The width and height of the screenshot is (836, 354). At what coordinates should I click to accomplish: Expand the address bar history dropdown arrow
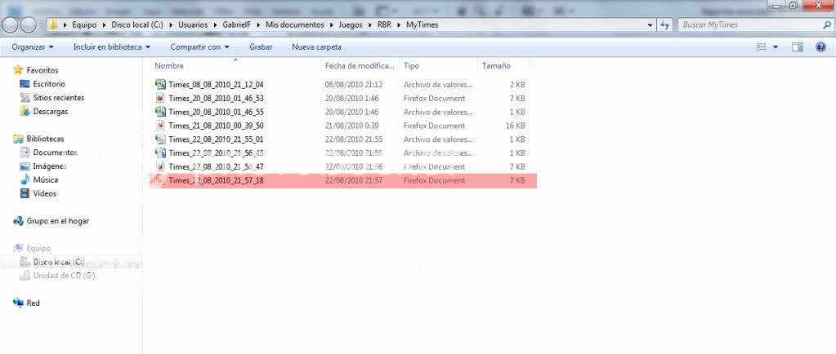[650, 25]
